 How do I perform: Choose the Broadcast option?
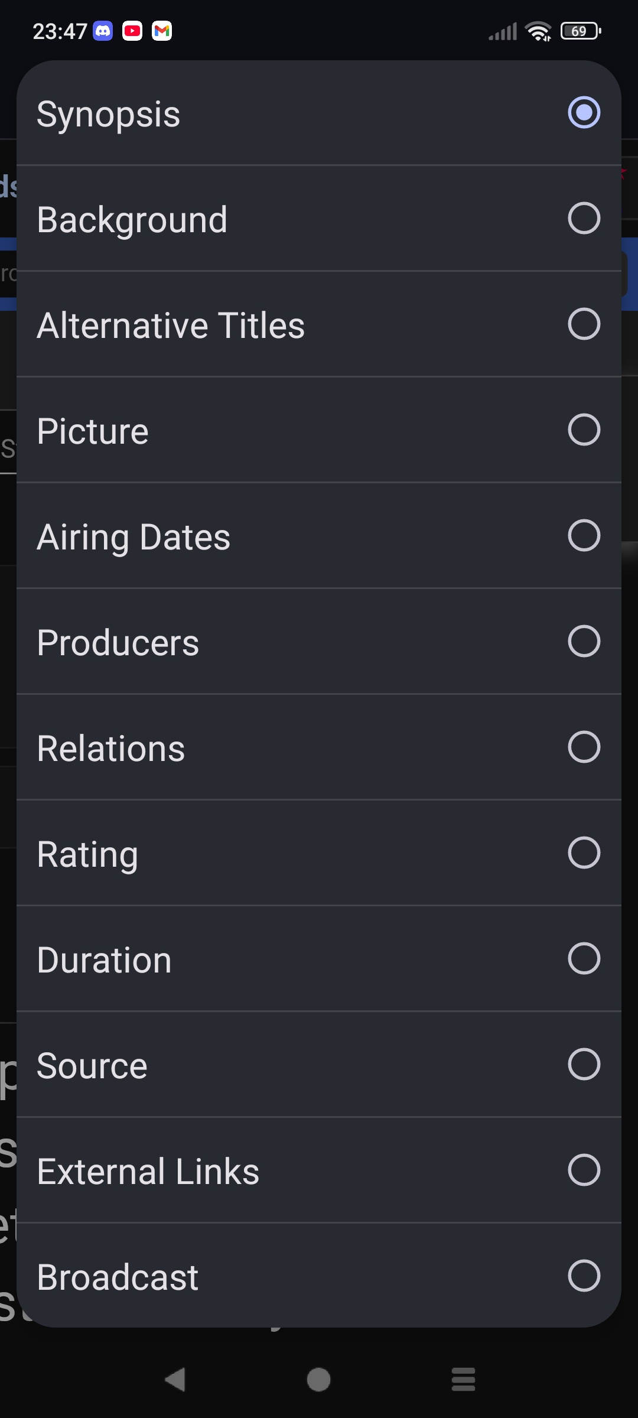[x=584, y=1276]
